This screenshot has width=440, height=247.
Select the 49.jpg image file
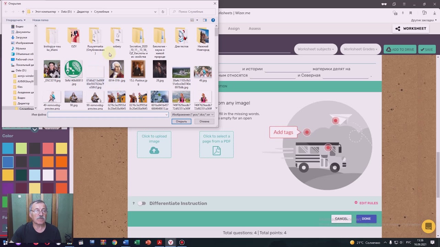(203, 74)
